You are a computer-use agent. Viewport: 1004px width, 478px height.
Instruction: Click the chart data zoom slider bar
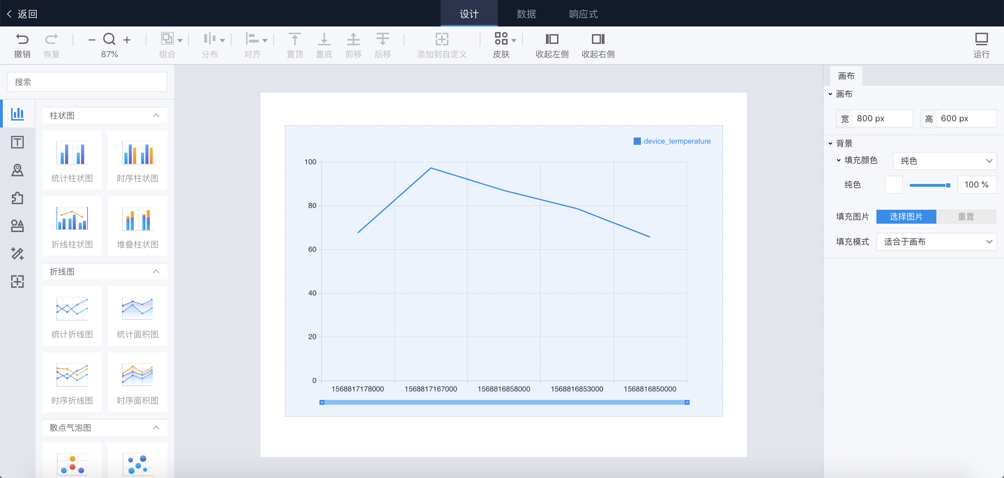(x=504, y=402)
